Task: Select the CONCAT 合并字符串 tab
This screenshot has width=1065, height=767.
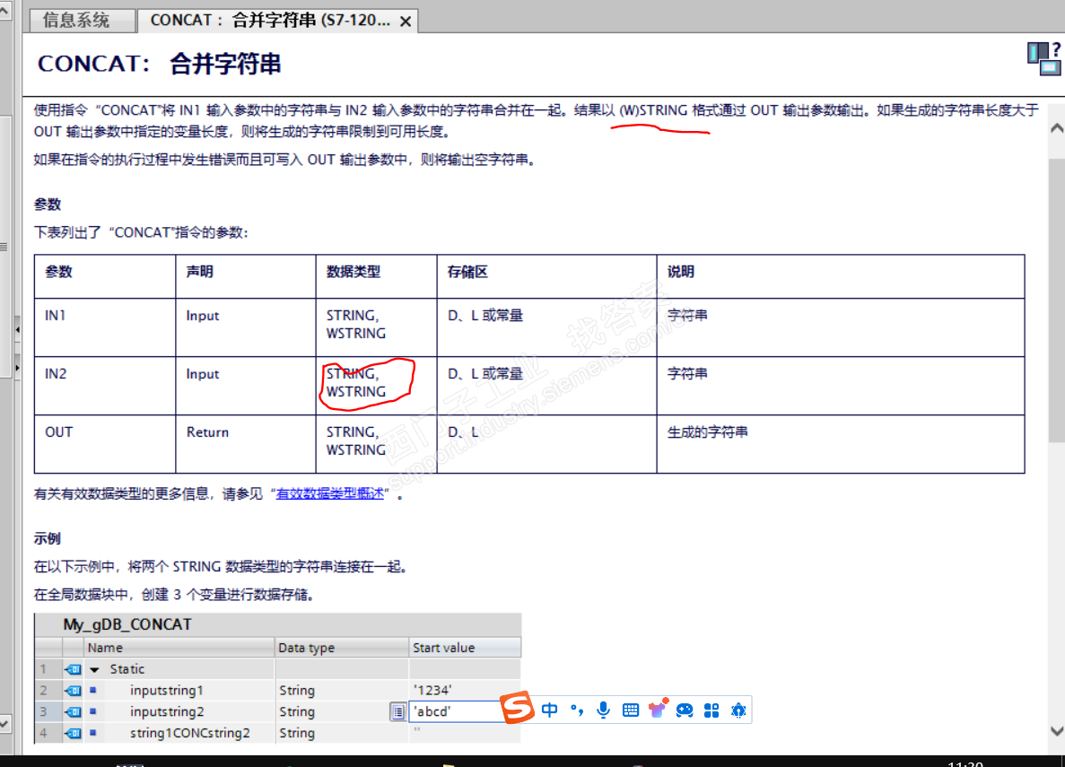Action: pos(270,21)
